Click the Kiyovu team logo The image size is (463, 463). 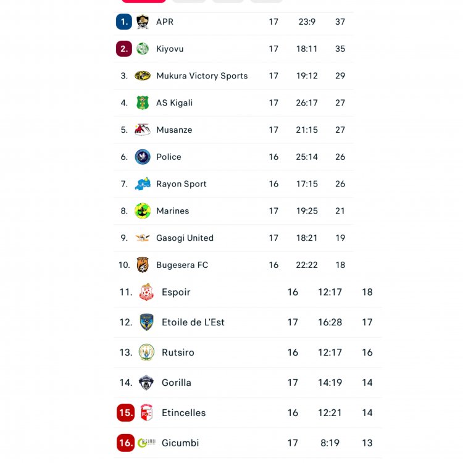(x=143, y=49)
